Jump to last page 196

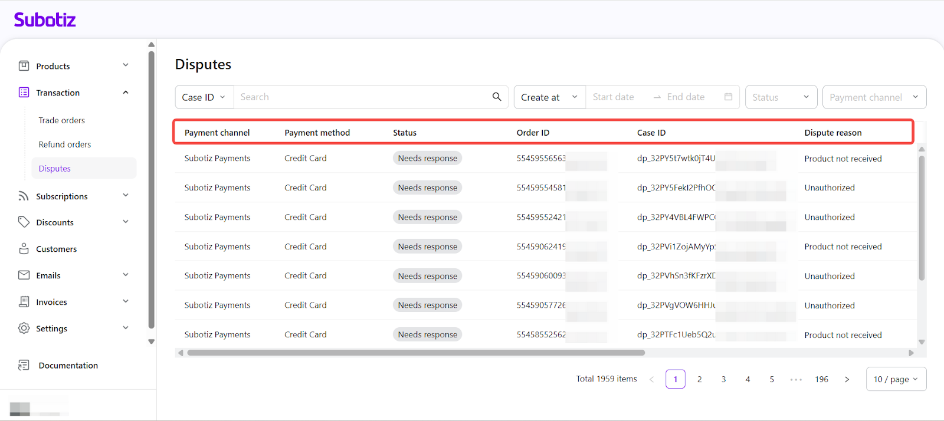pos(821,379)
